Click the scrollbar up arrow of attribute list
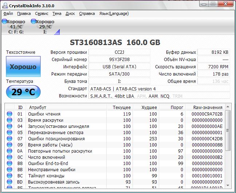 coord(228,107)
